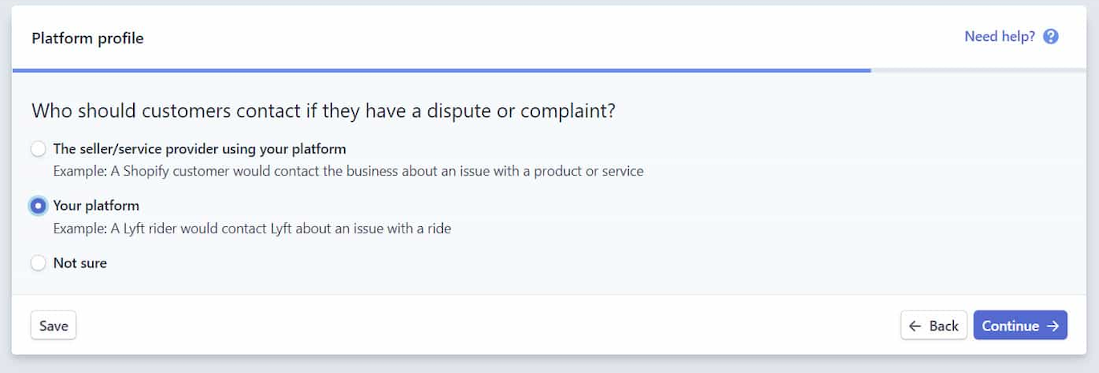The height and width of the screenshot is (373, 1099).
Task: Click the Save button
Action: pos(54,326)
